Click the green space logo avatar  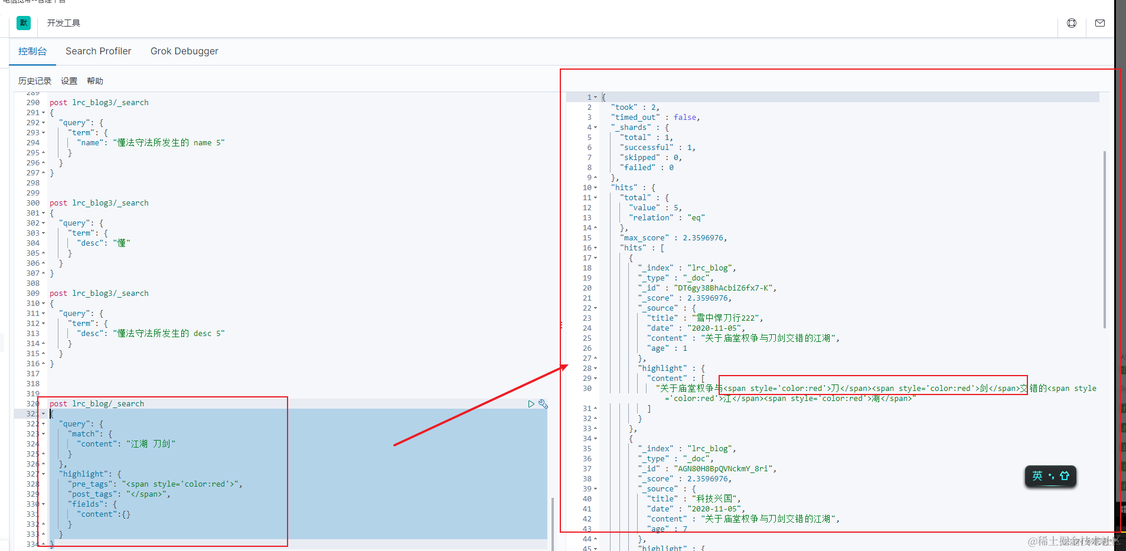point(24,23)
